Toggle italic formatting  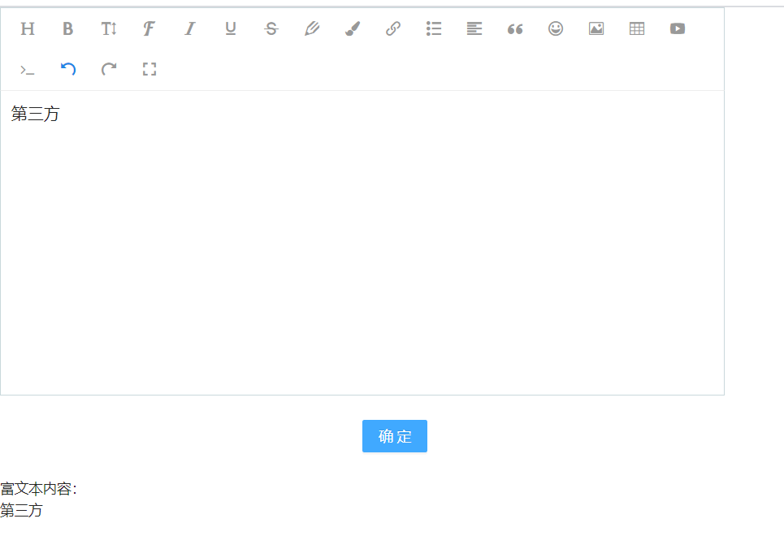(x=190, y=29)
